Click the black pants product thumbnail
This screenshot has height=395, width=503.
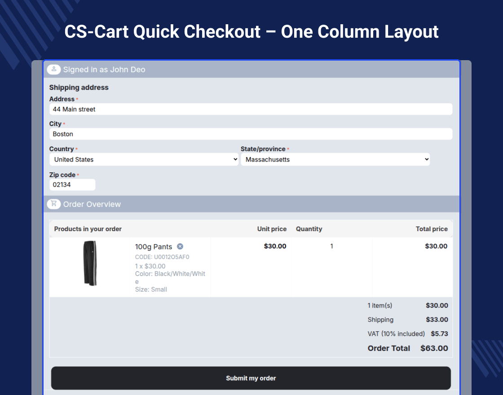point(90,263)
